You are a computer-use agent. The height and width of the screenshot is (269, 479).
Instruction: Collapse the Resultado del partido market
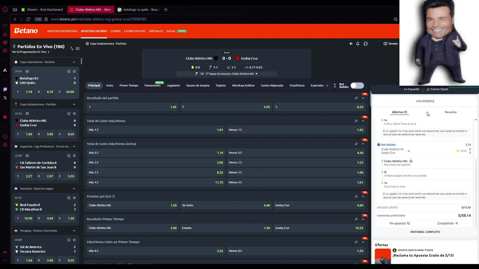coord(363,98)
